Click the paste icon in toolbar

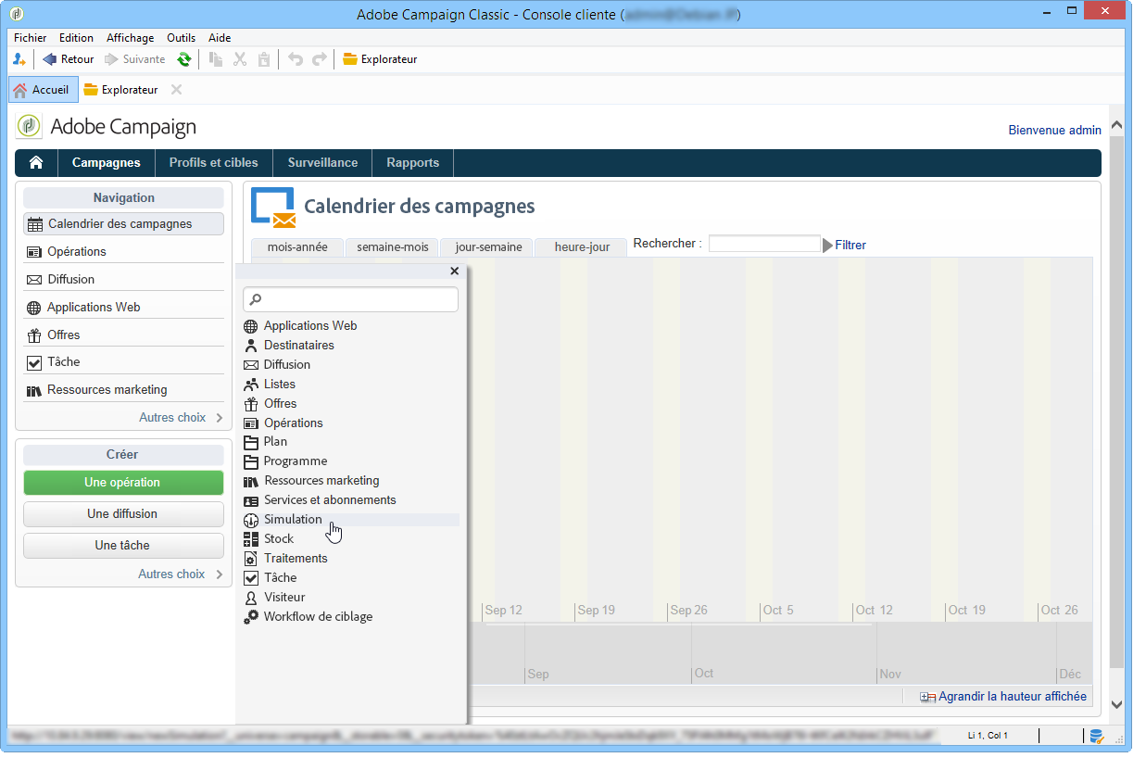(264, 59)
